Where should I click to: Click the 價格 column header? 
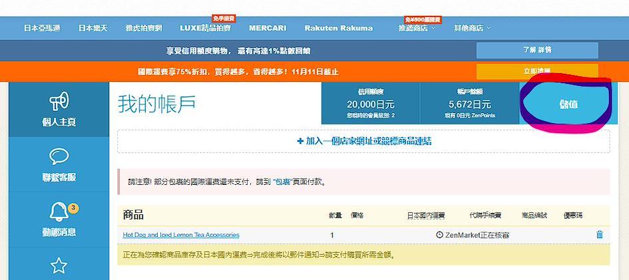click(x=357, y=215)
